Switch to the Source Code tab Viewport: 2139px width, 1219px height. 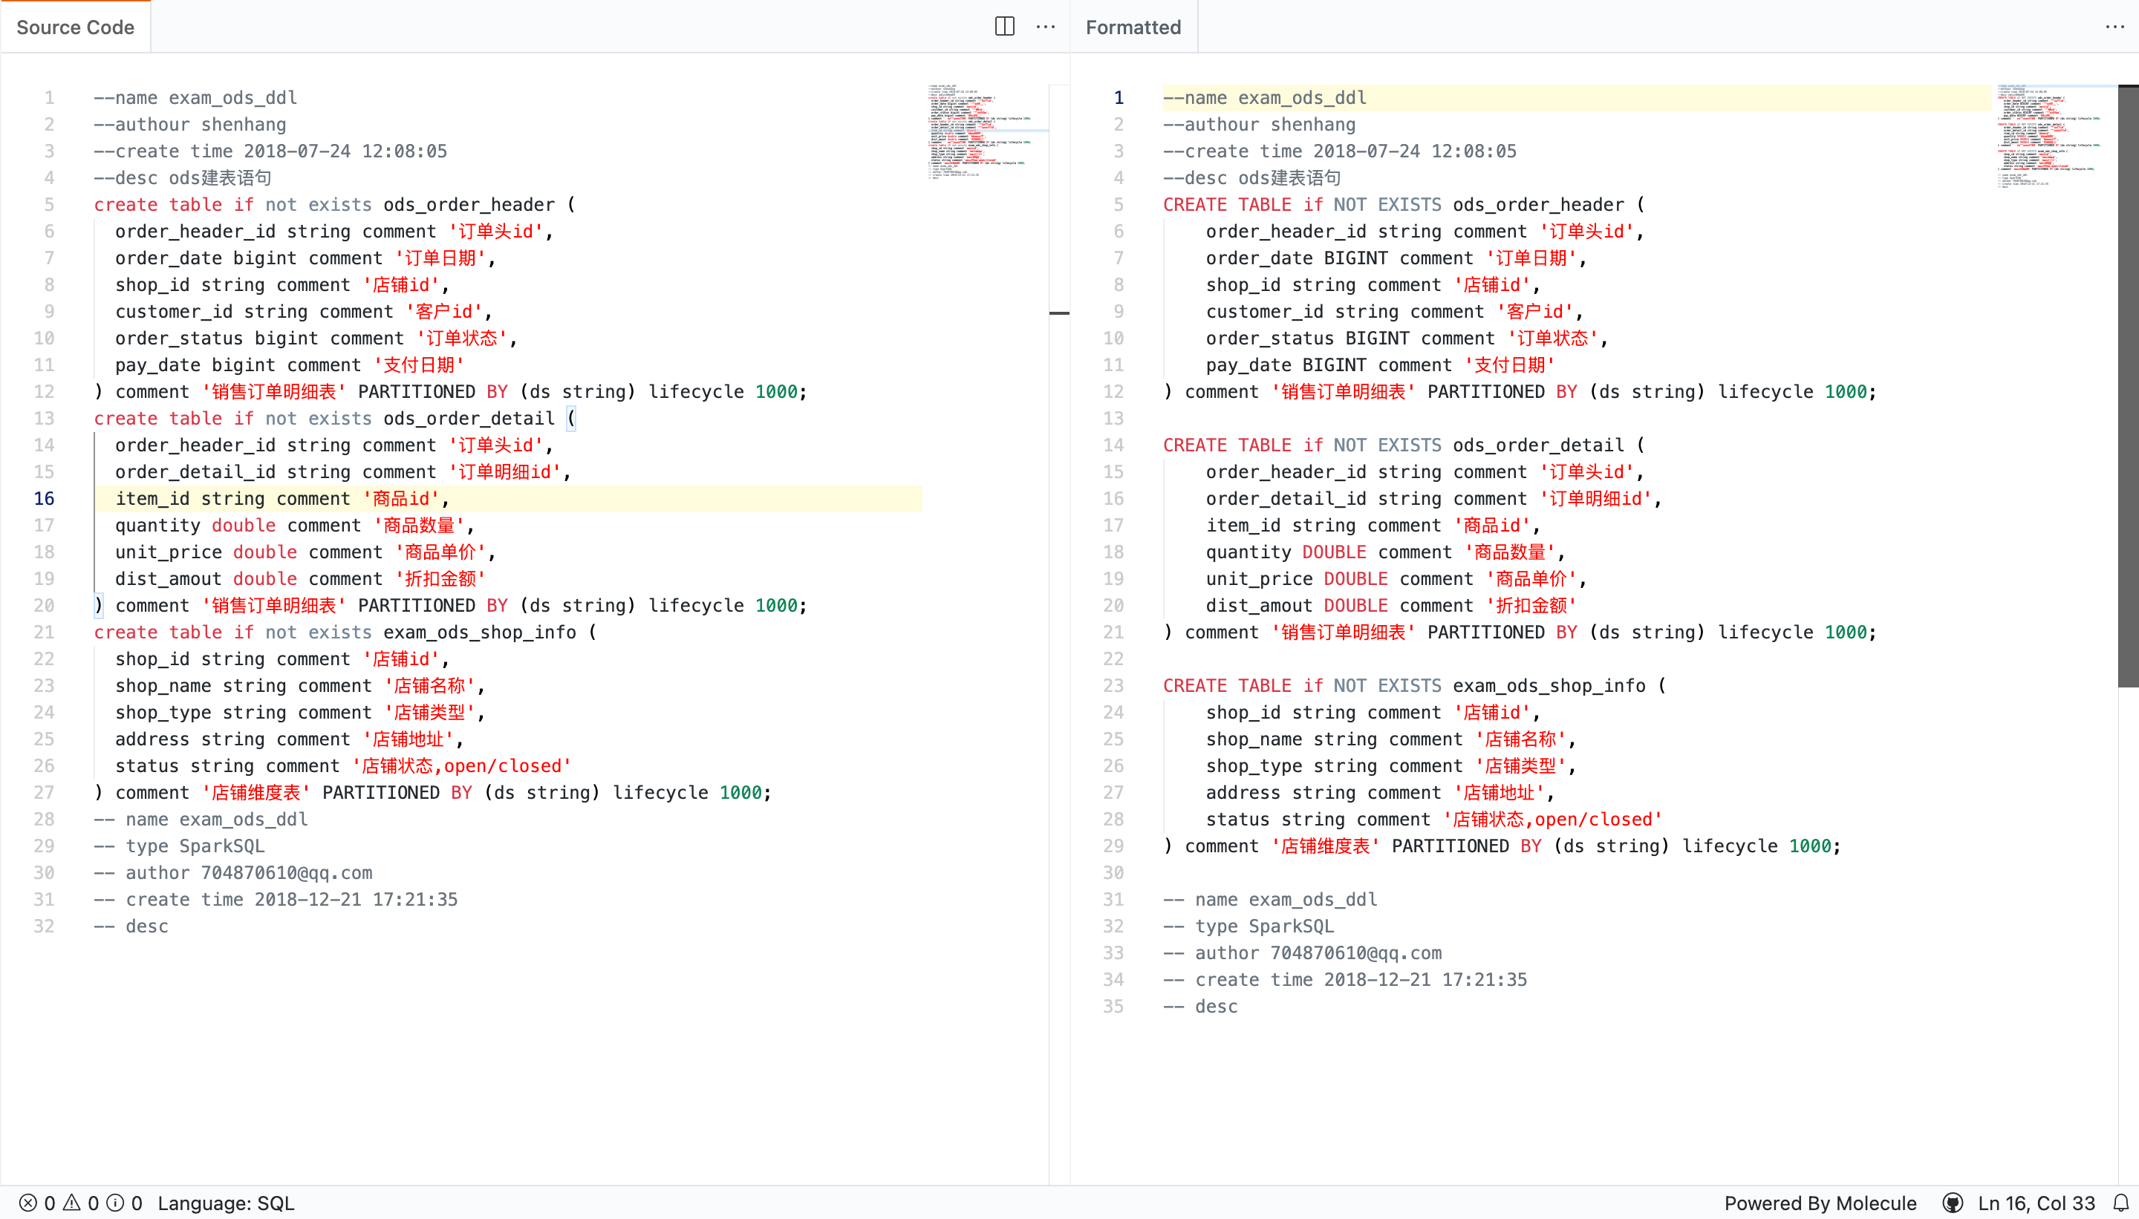click(75, 27)
